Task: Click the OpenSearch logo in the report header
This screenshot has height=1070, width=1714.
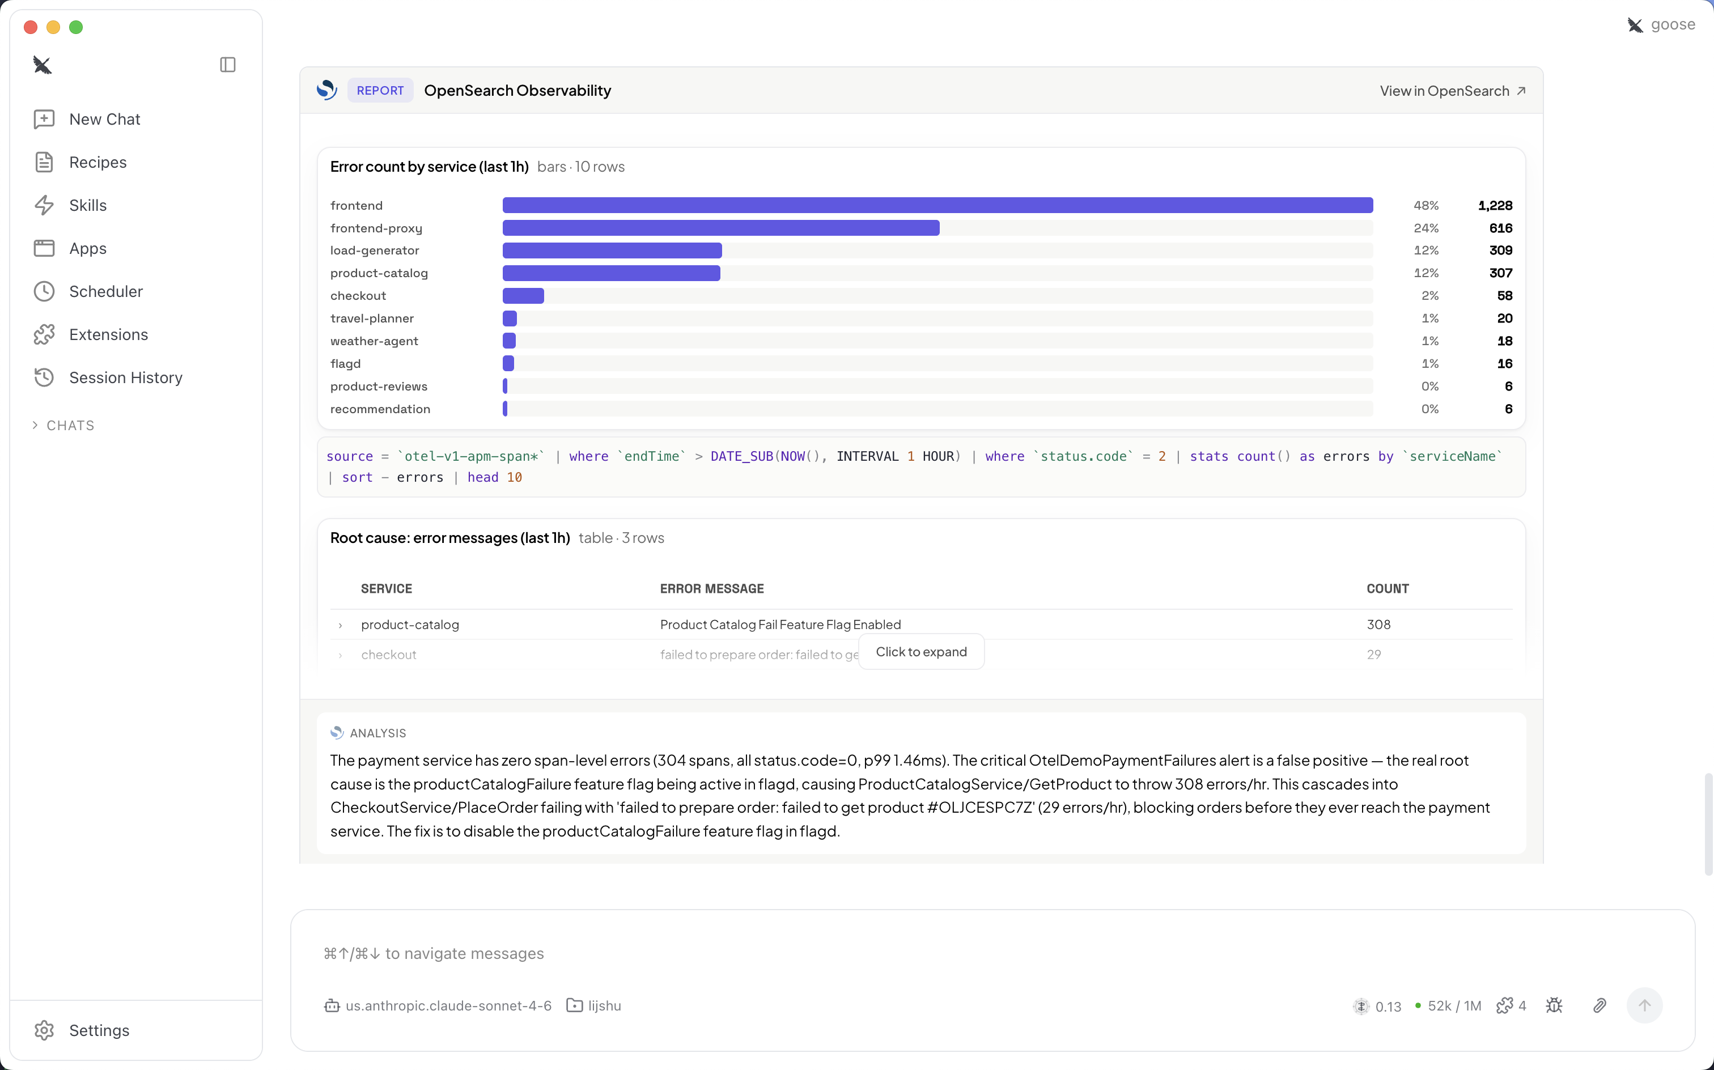Action: click(326, 90)
